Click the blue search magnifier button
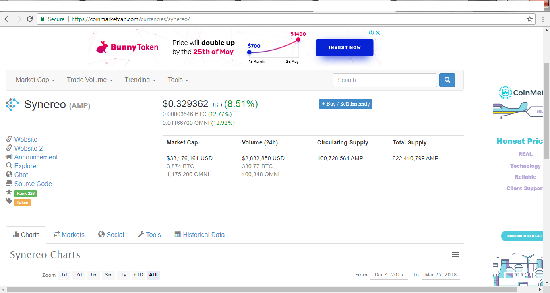Viewport: 550px width, 293px height. pyautogui.click(x=447, y=80)
